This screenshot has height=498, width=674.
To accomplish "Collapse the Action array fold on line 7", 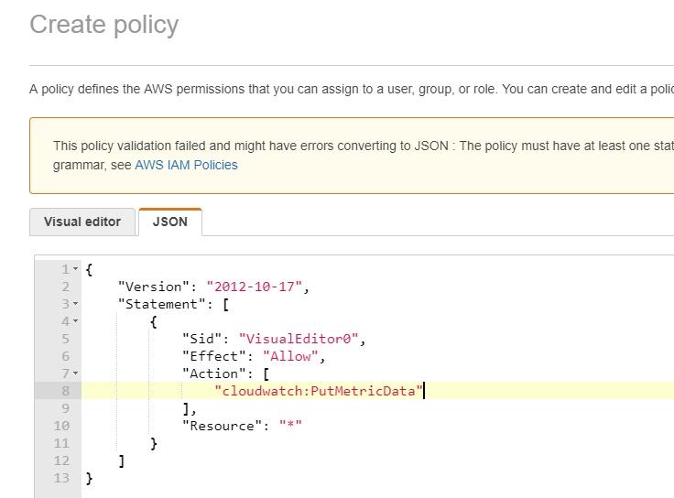I will [76, 373].
